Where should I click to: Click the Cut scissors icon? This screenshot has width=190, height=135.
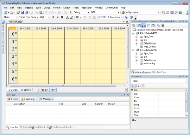point(32,12)
